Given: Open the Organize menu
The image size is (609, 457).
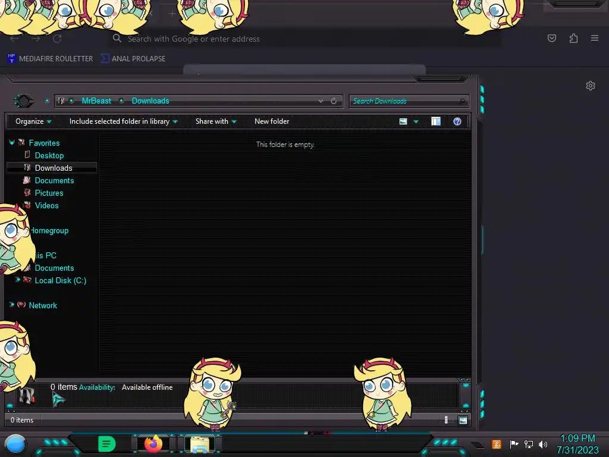Looking at the screenshot, I should pyautogui.click(x=33, y=121).
